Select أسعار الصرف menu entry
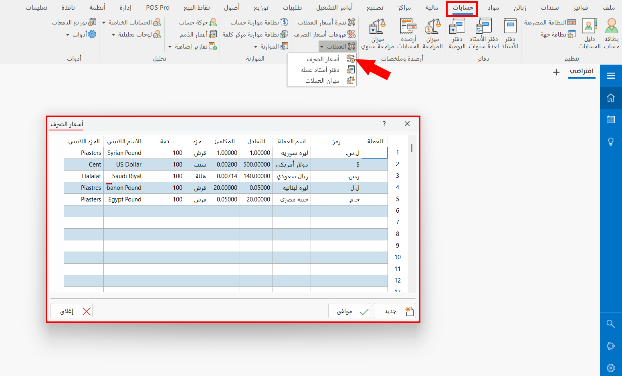 click(322, 59)
